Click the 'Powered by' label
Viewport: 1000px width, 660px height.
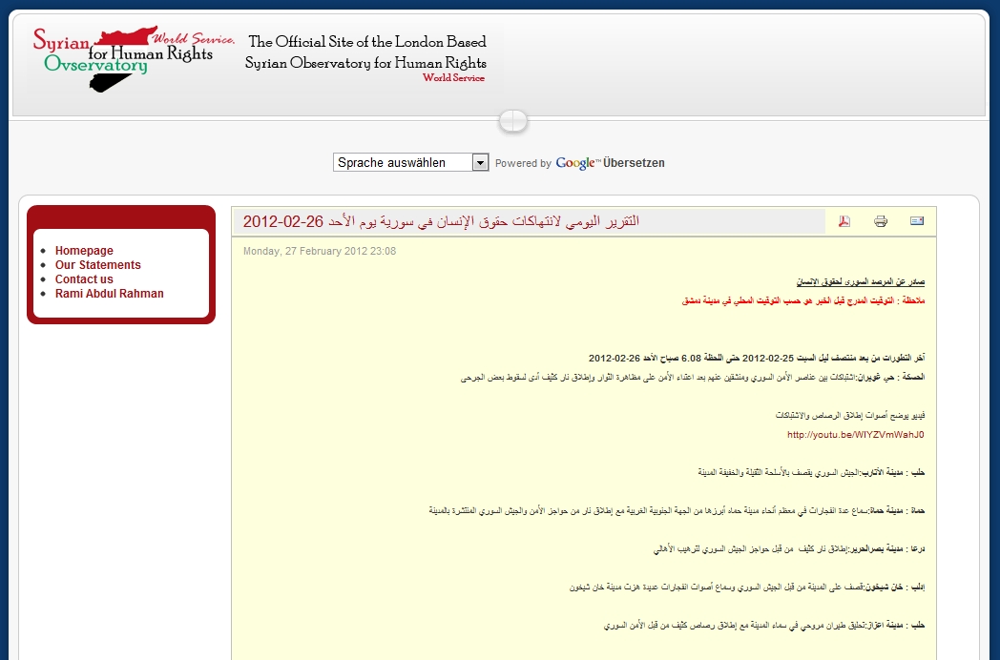tap(523, 163)
